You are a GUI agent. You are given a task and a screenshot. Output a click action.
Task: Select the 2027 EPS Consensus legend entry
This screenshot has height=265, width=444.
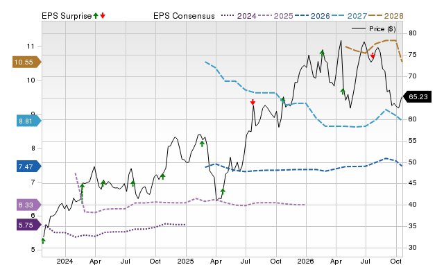pyautogui.click(x=349, y=16)
